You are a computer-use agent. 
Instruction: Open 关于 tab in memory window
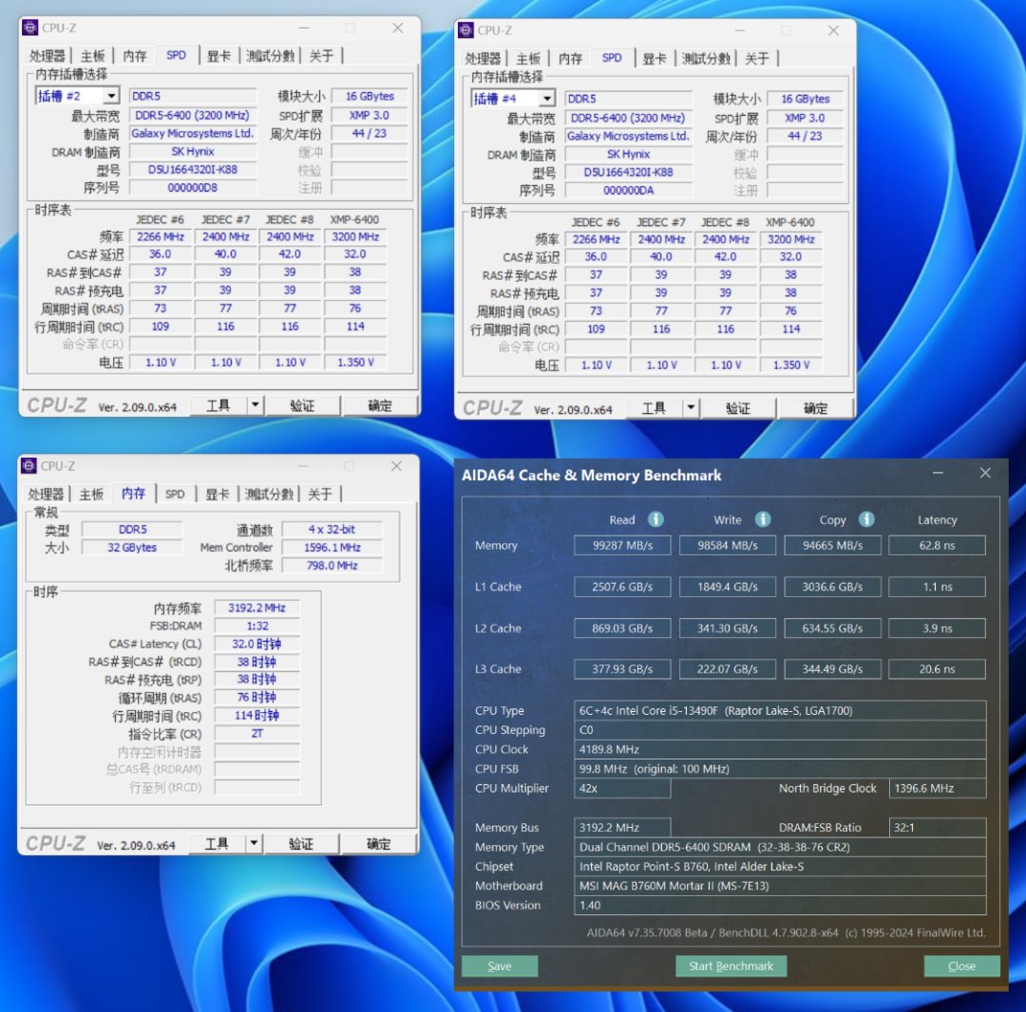(x=320, y=494)
